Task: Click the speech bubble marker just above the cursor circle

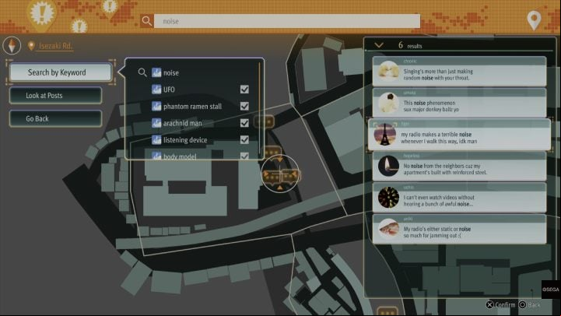Action: (273, 153)
